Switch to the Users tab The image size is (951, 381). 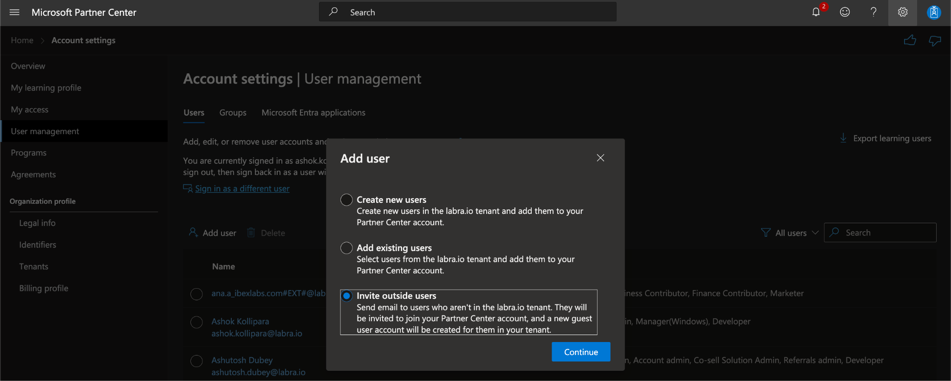194,113
